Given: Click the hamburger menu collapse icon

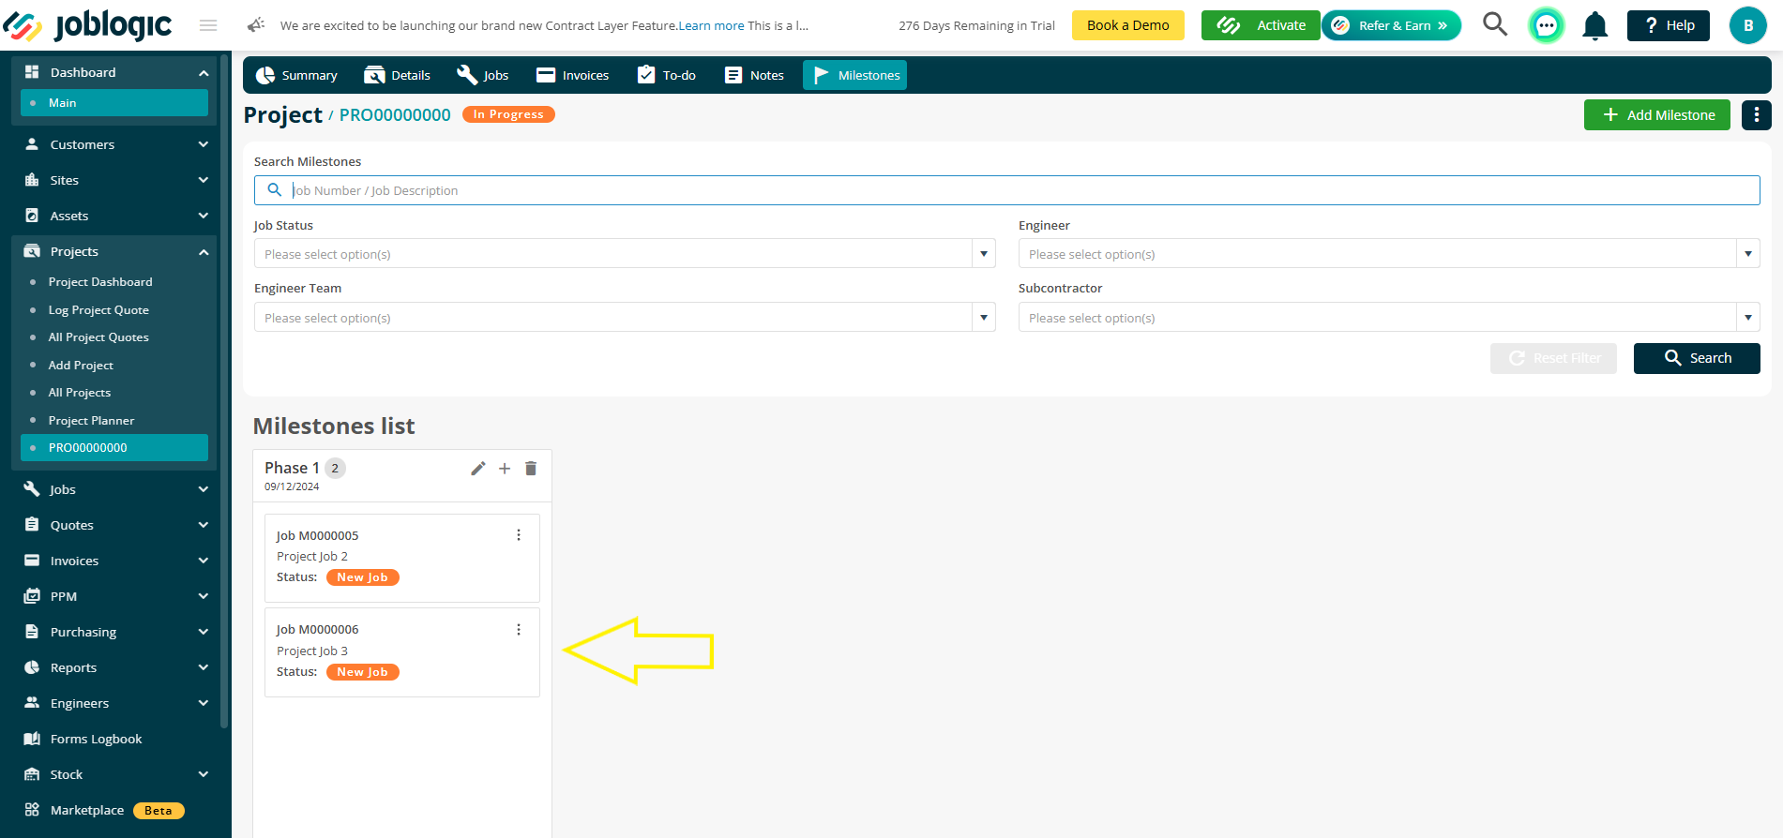Looking at the screenshot, I should pos(208,25).
